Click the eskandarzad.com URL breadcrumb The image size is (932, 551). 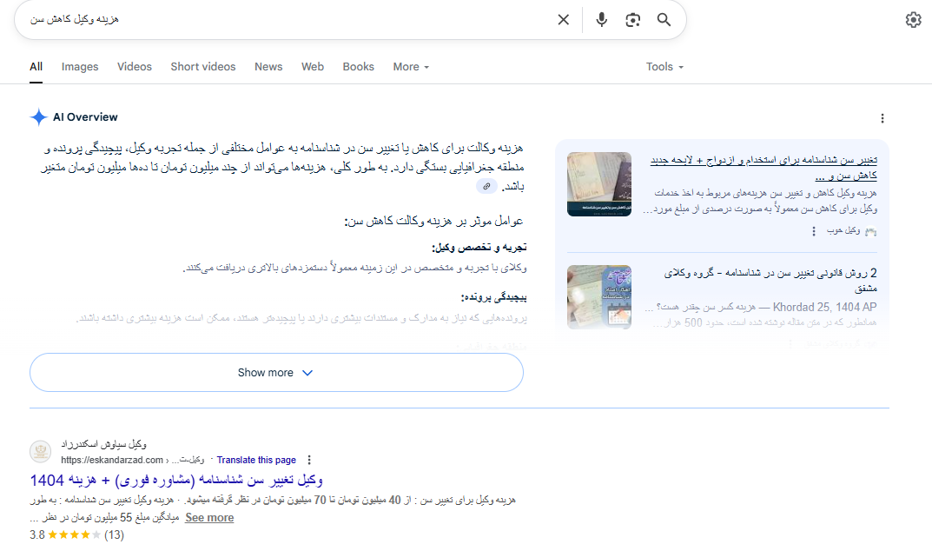[x=133, y=460]
